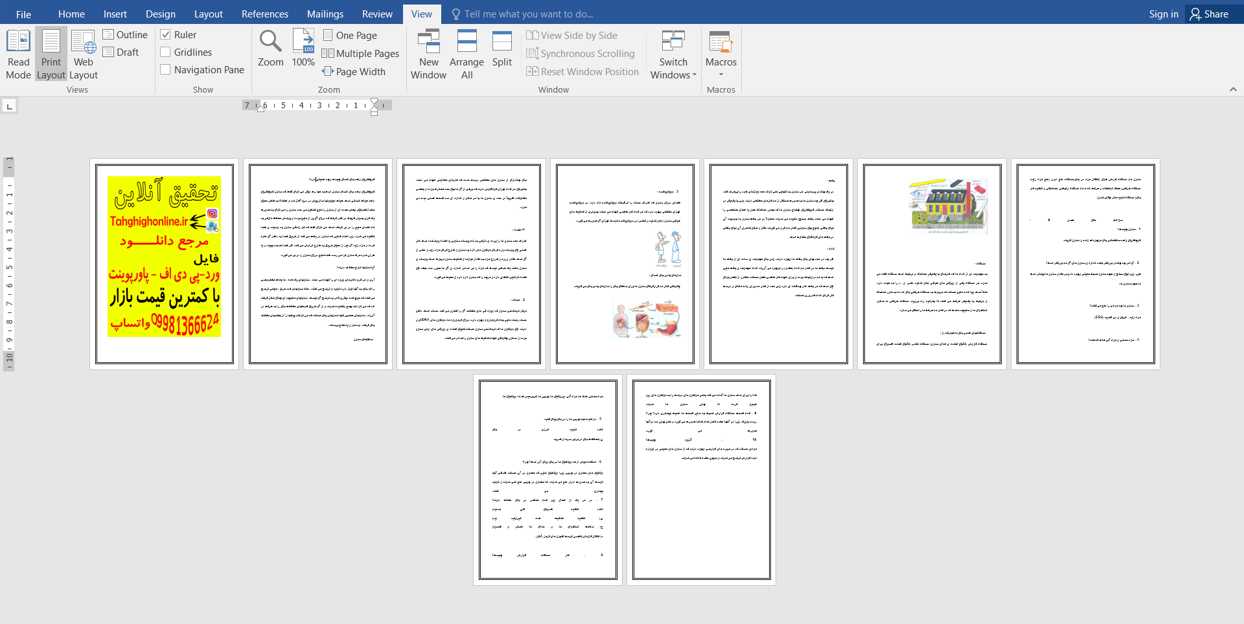Click the Sign in link

pyautogui.click(x=1164, y=14)
